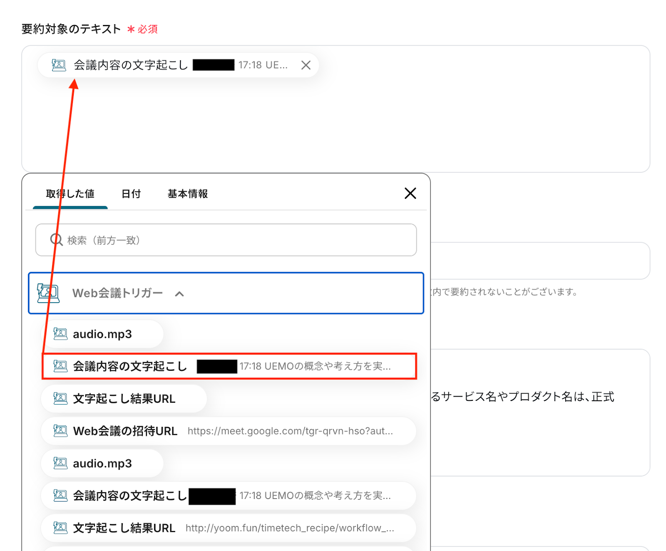
Task: Close the value picker popup
Action: click(410, 193)
